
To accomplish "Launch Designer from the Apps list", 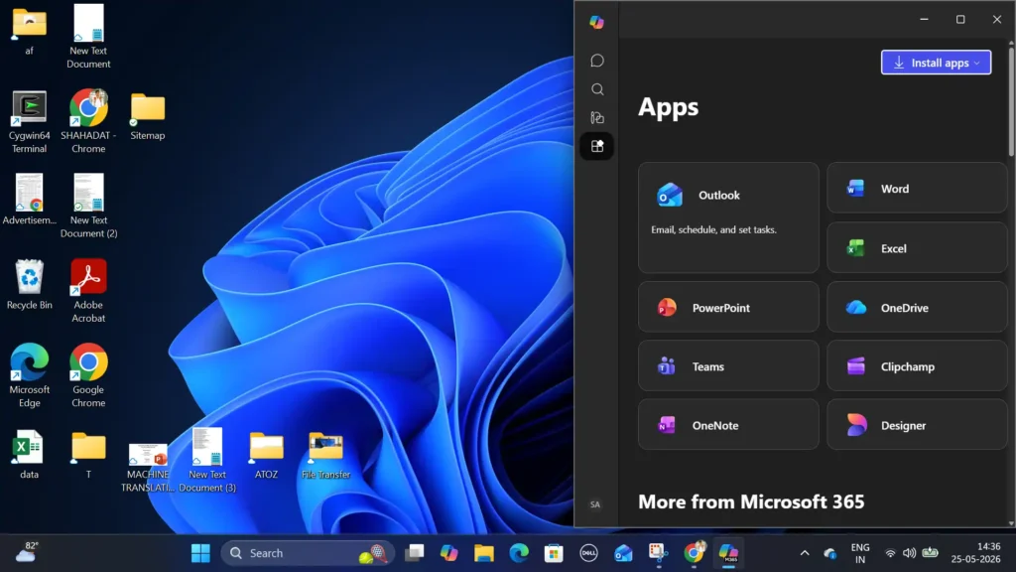I will coord(917,425).
